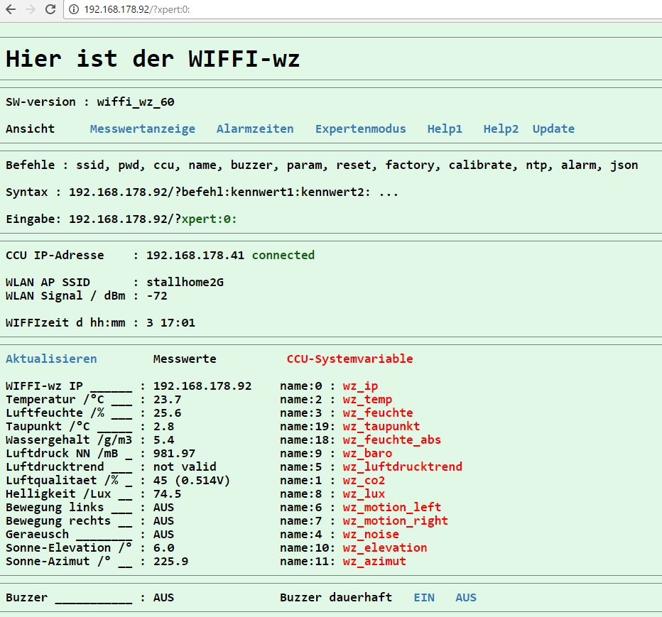This screenshot has height=617, width=662.
Task: Open the Messwertanzeige view
Action: (143, 129)
